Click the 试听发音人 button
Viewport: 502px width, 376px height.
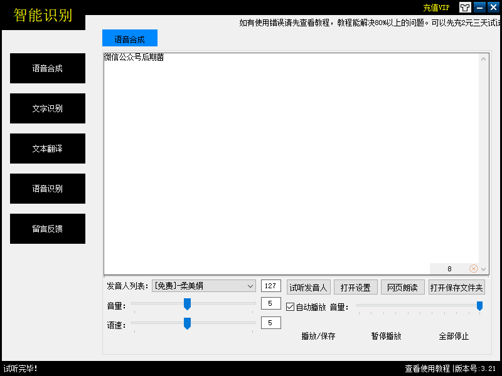tap(308, 288)
